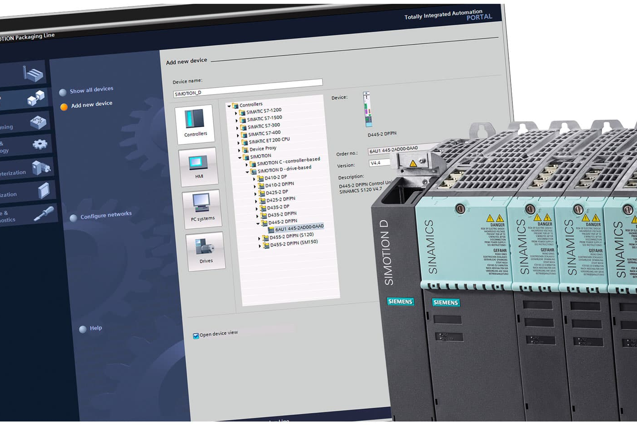
Task: Select the HMI device category icon
Action: point(198,165)
